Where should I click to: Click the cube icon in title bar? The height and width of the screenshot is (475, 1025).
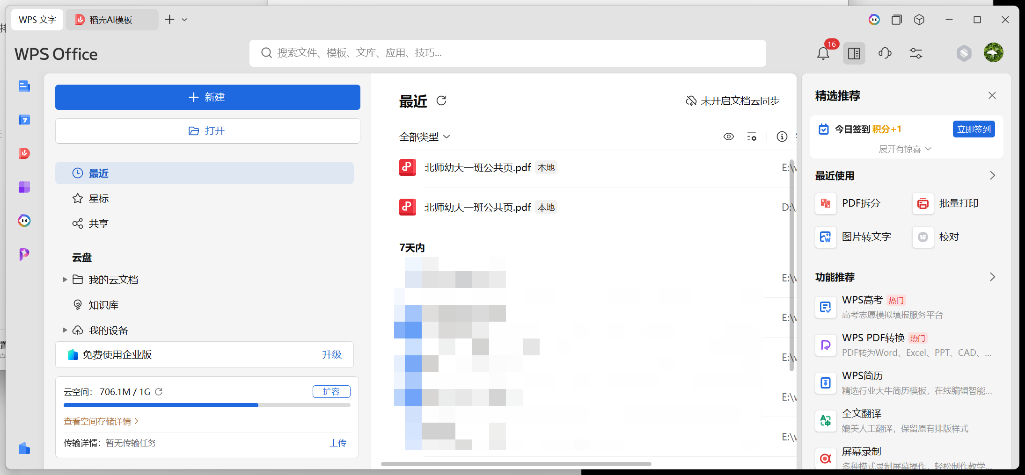[x=919, y=20]
